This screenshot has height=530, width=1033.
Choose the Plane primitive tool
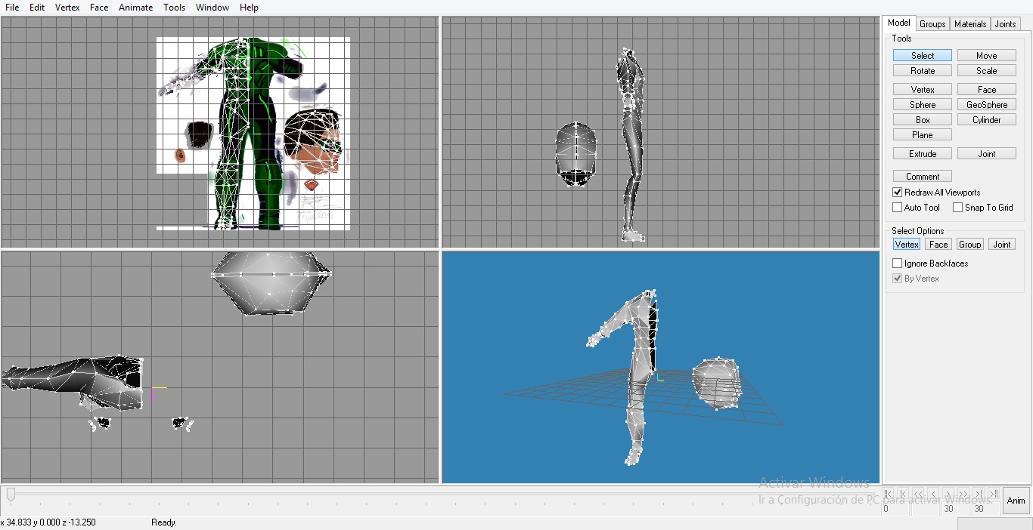[x=923, y=135]
